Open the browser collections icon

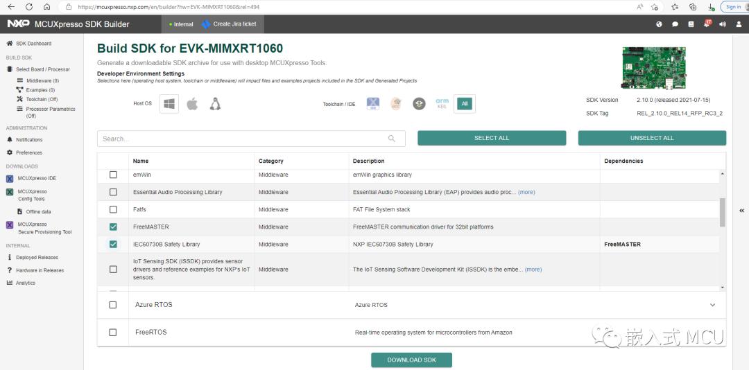[693, 7]
